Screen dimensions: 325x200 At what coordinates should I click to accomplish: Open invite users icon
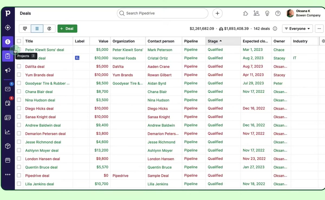(256, 13)
